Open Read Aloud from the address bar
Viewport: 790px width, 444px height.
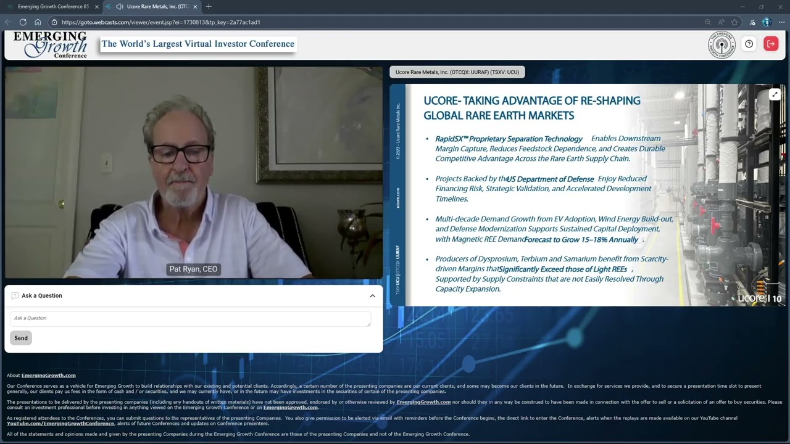[x=721, y=22]
